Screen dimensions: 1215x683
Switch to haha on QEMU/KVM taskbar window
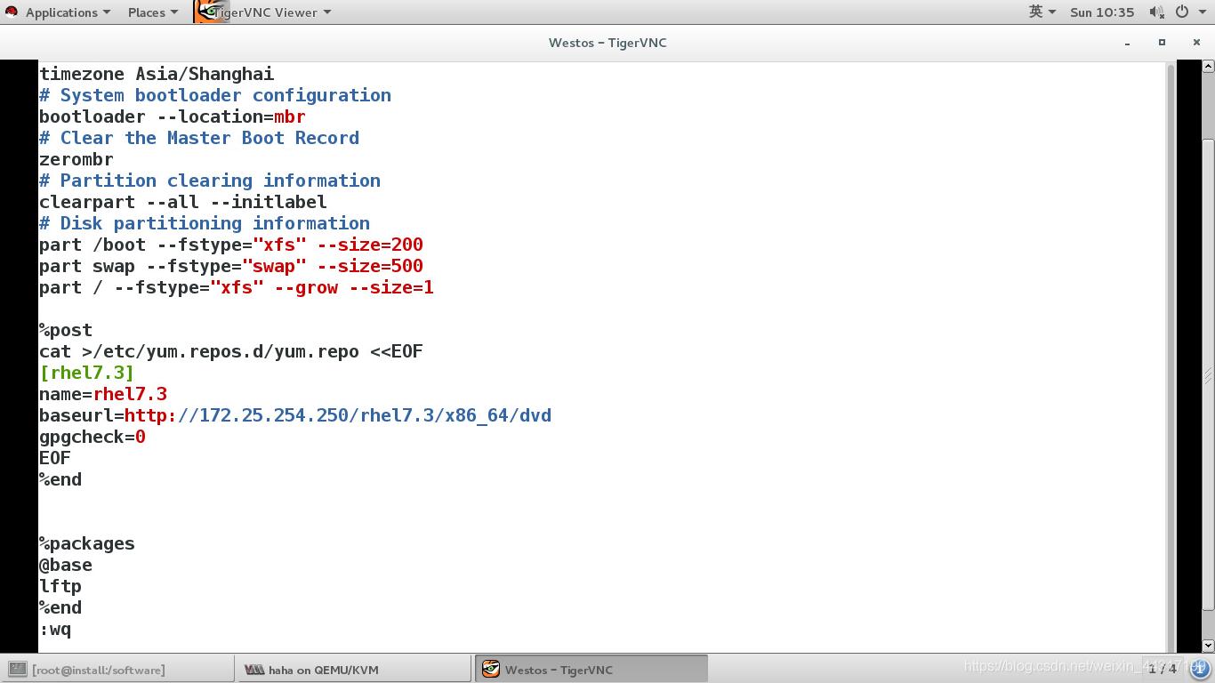353,670
